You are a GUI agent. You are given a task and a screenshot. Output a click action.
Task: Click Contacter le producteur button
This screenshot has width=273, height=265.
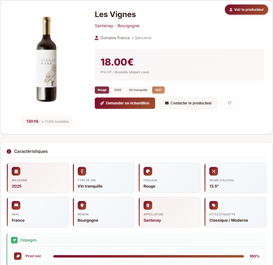(188, 103)
